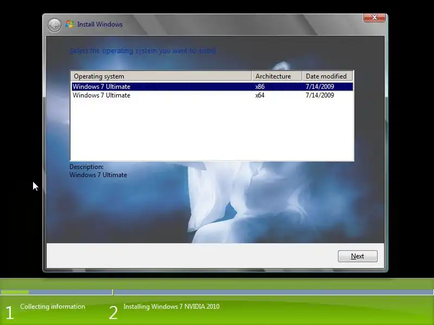The image size is (434, 325).
Task: Click the Collecting information progress bar
Action: pyautogui.click(x=56, y=292)
